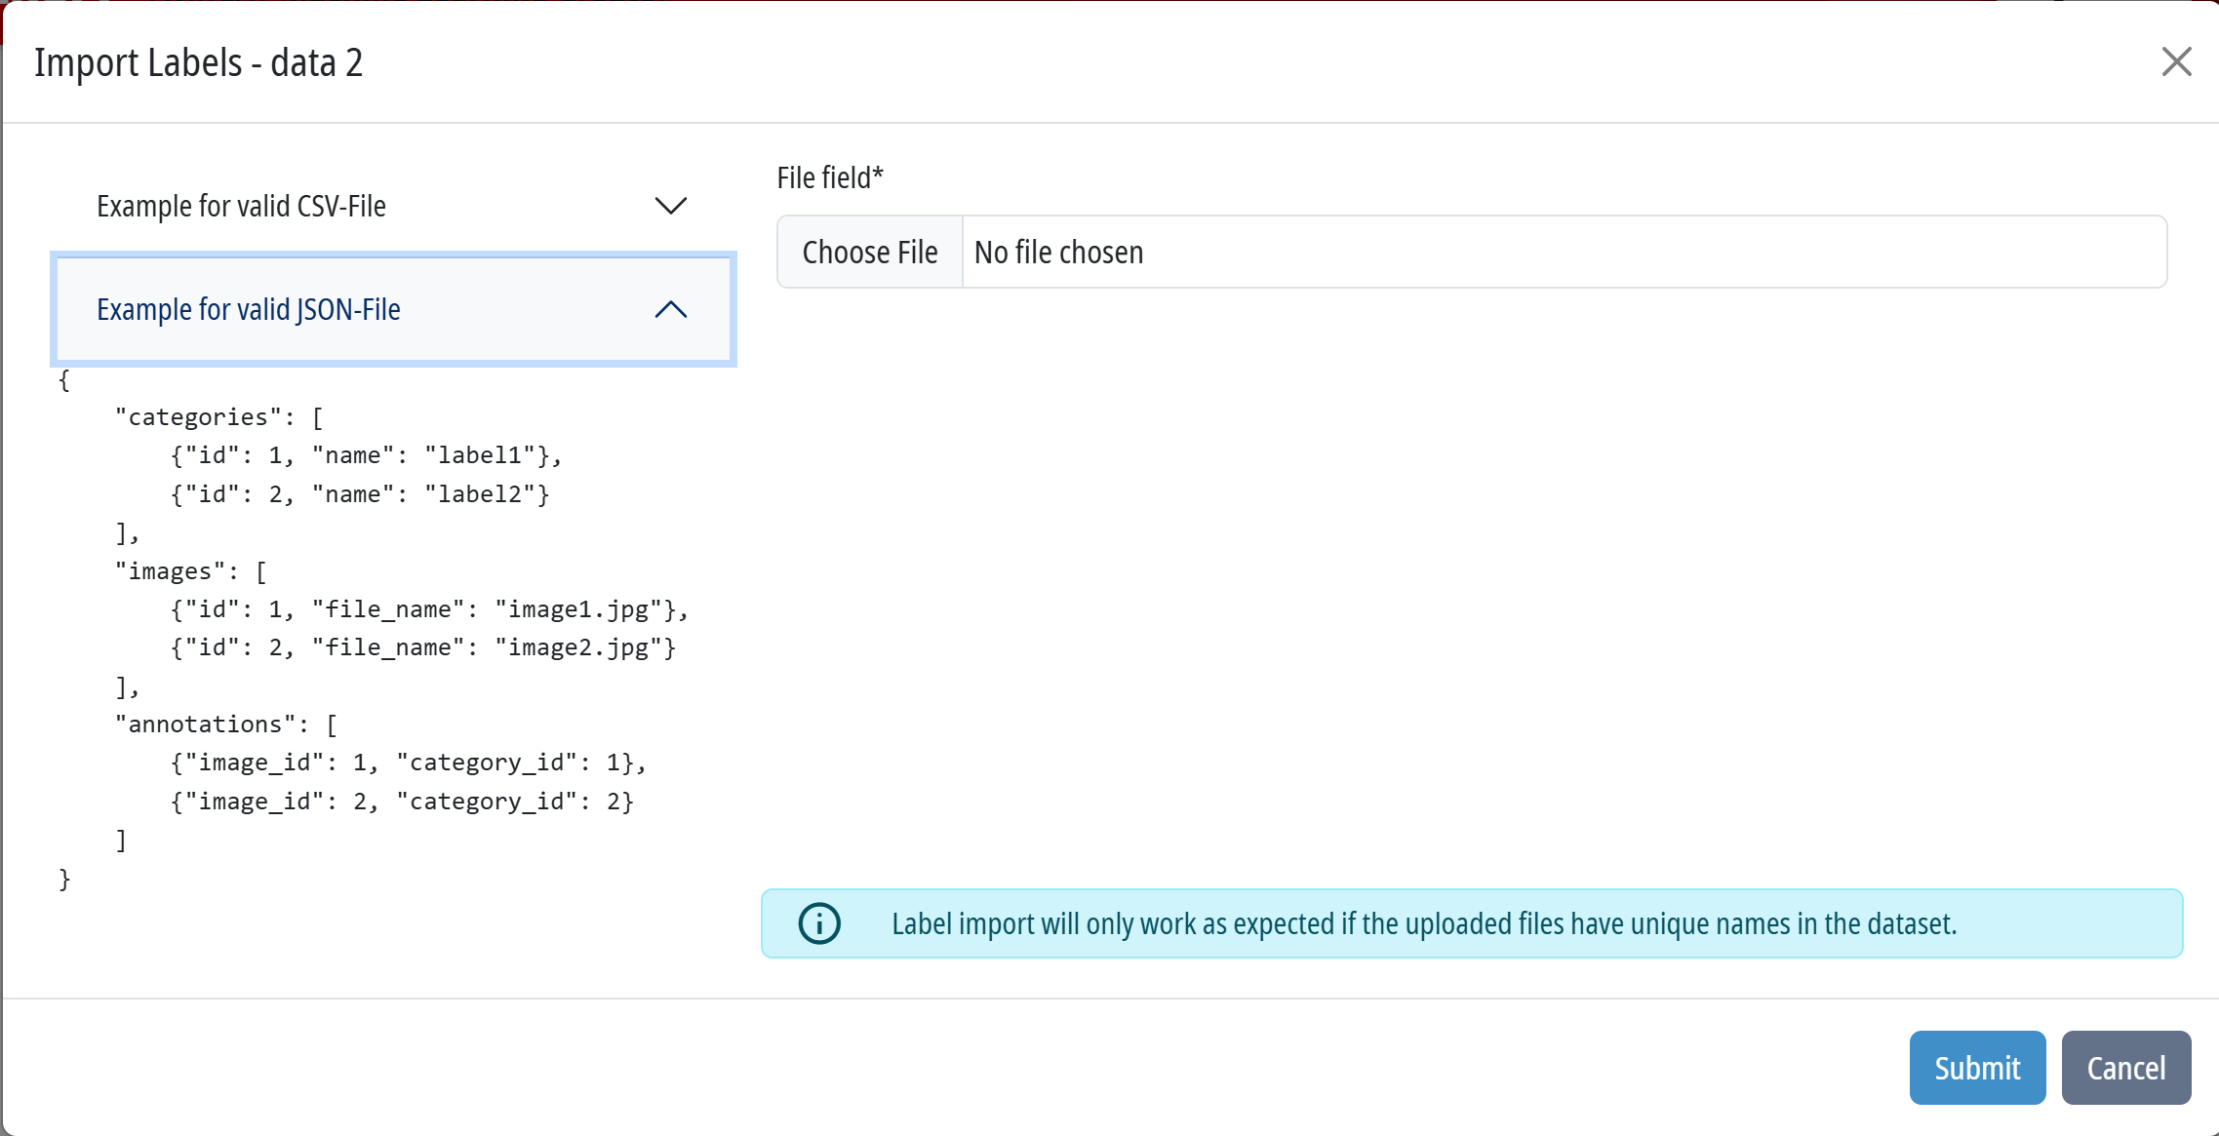
Task: Collapse Example for valid JSON-File section
Action: point(393,309)
